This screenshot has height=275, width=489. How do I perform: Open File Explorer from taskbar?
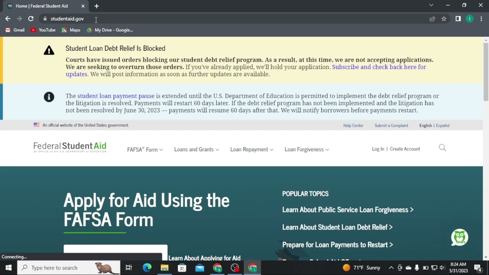click(x=164, y=268)
